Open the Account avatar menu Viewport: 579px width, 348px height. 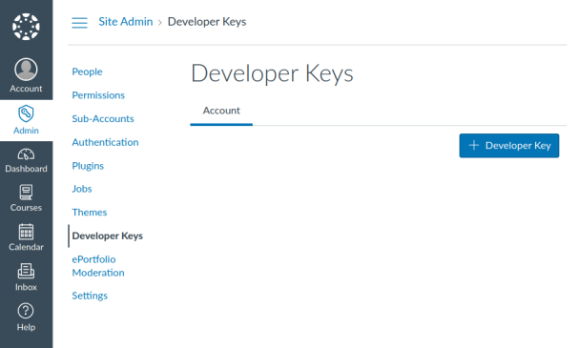point(26,69)
